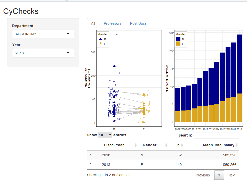The image size is (247, 187).
Task: Click the blue M triangle legend icon
Action: [x=100, y=39]
